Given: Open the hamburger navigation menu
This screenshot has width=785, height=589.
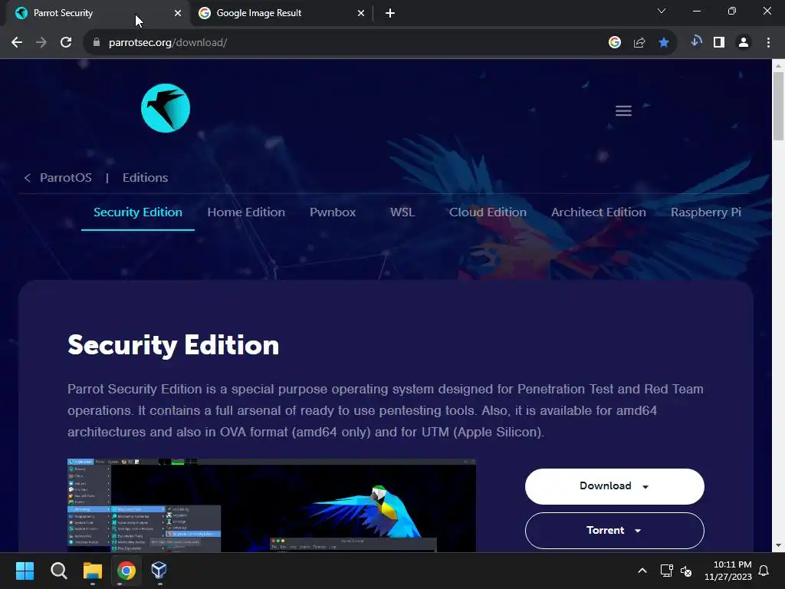Looking at the screenshot, I should (623, 110).
